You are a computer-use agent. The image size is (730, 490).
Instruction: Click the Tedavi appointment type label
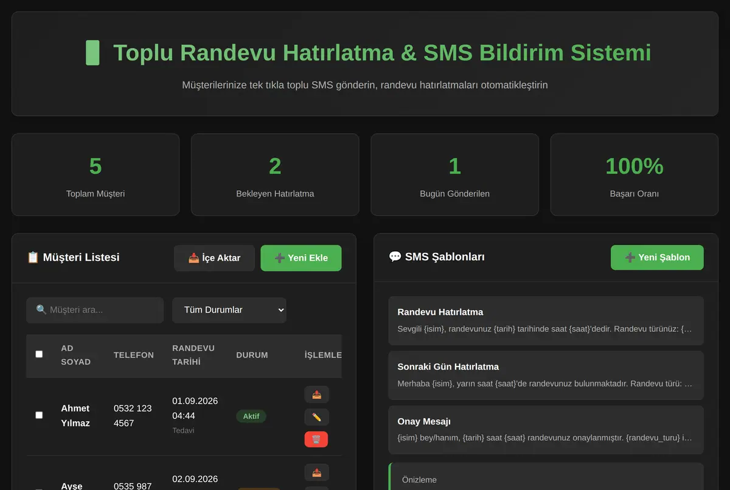tap(183, 430)
